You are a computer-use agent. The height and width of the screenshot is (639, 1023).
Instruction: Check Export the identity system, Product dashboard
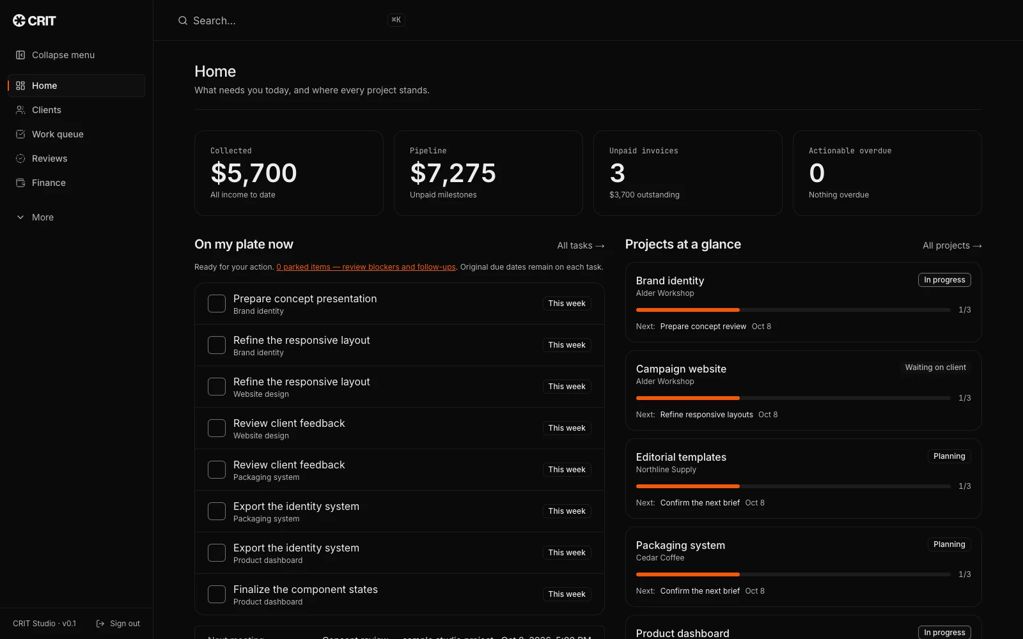pyautogui.click(x=217, y=553)
